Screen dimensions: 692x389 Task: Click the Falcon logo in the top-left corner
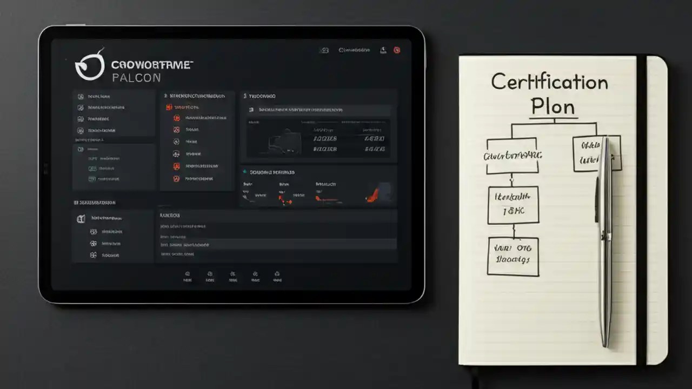(x=90, y=65)
